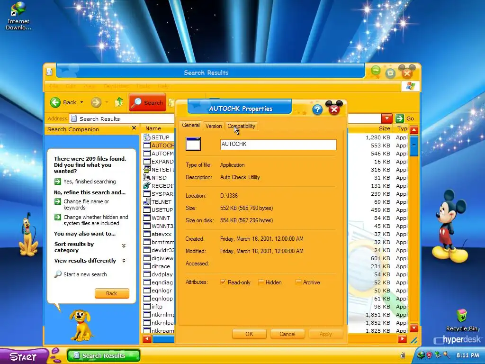Click the Back button in Search Companion
485x364 pixels.
click(x=112, y=293)
